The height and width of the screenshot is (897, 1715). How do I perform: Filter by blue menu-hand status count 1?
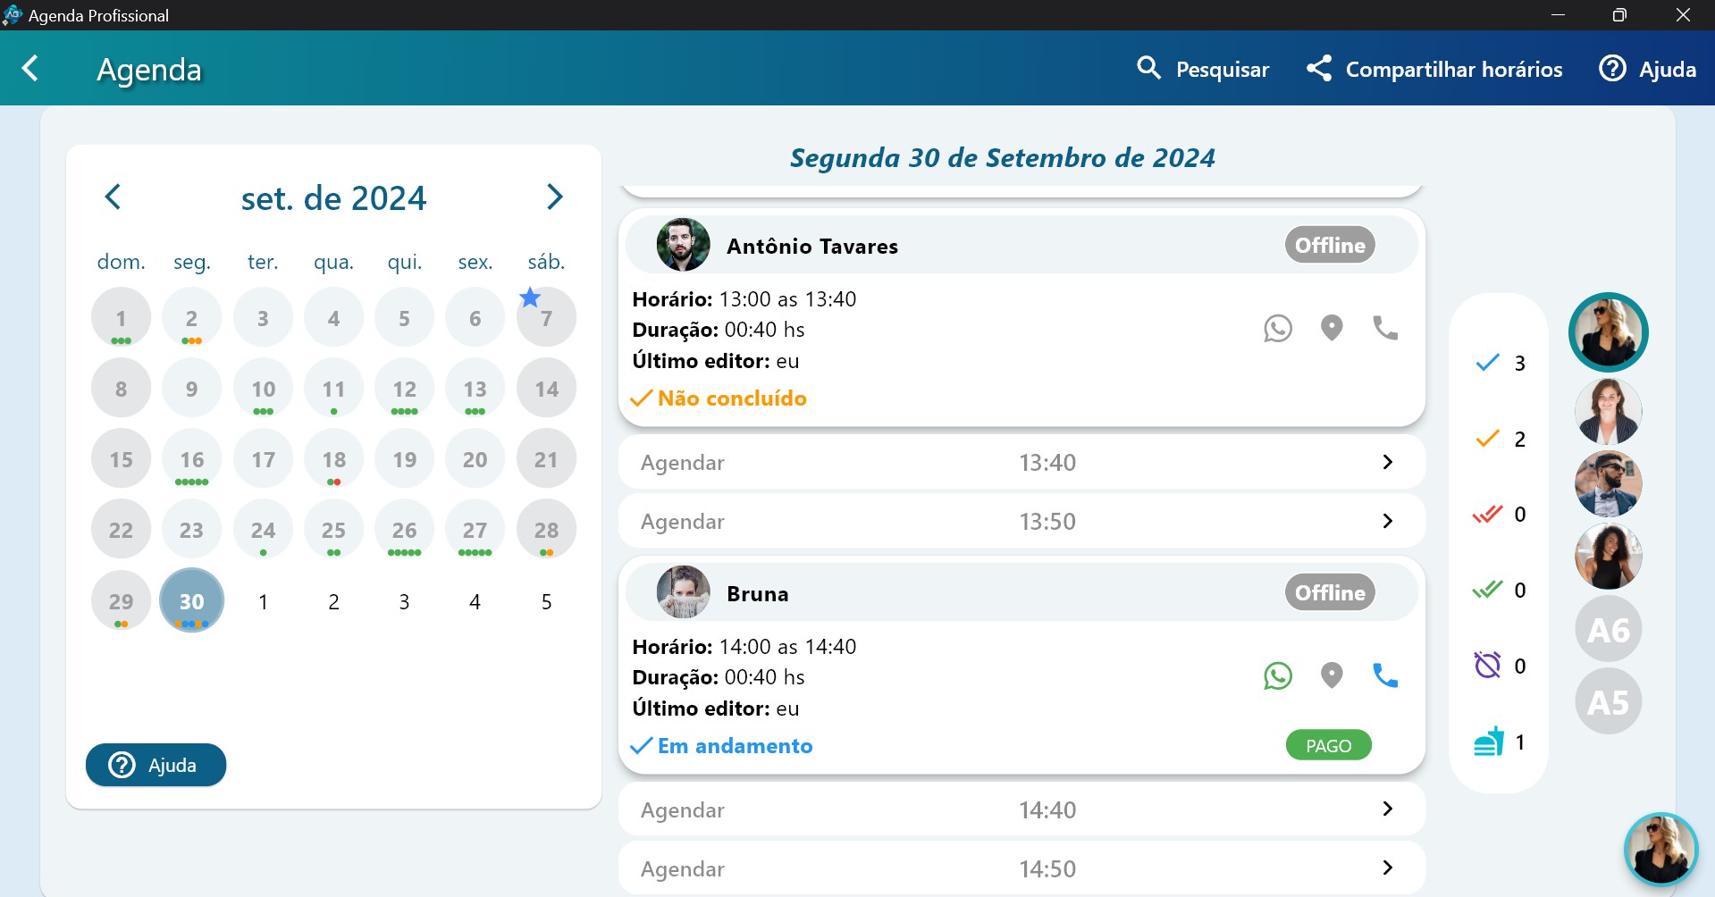[x=1500, y=742]
